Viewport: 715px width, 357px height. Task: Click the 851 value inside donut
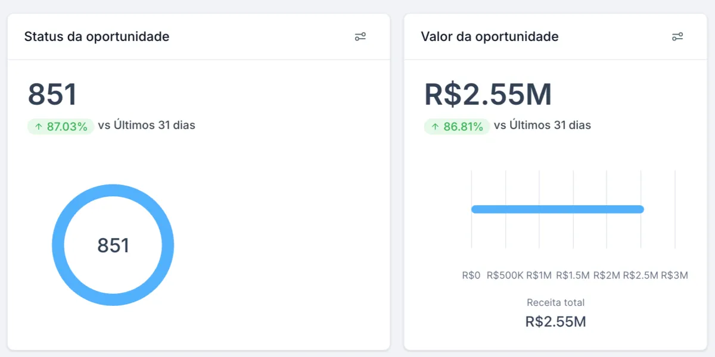pos(113,245)
